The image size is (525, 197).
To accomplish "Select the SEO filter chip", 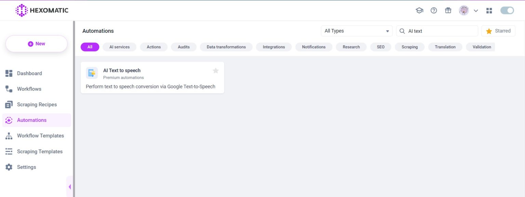I will (380, 47).
